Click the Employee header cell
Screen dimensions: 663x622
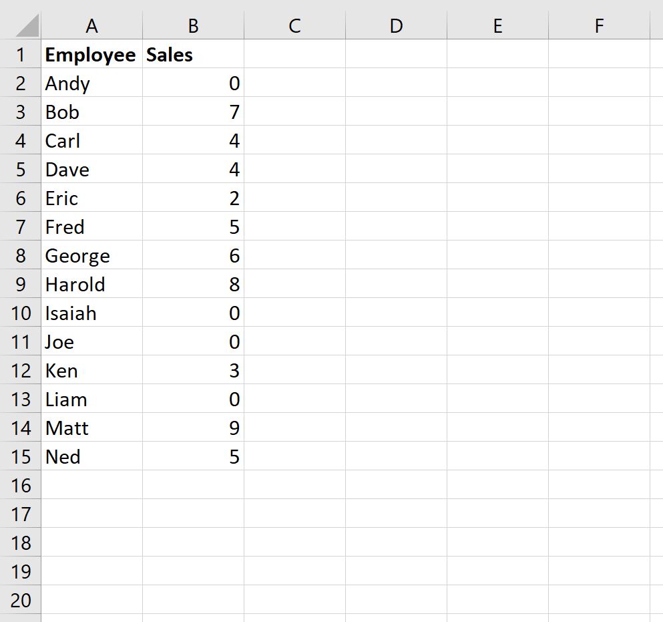(91, 55)
